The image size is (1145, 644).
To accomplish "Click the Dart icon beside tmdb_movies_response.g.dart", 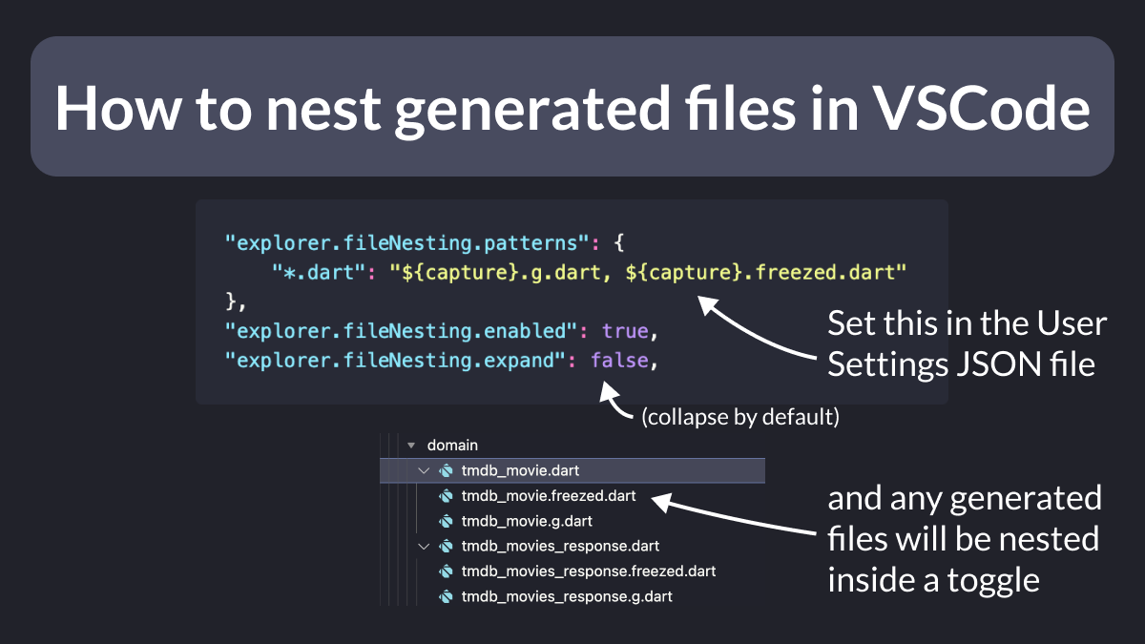I will pyautogui.click(x=445, y=596).
